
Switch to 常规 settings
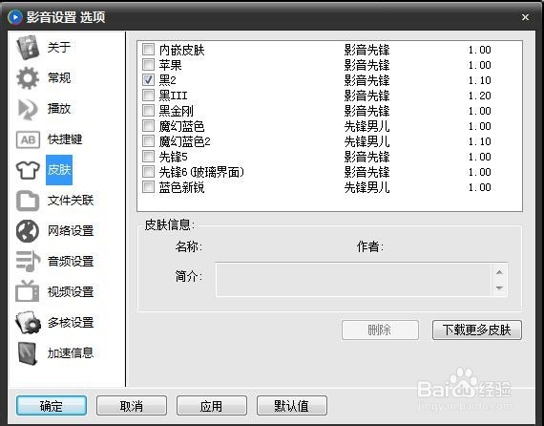click(x=59, y=77)
